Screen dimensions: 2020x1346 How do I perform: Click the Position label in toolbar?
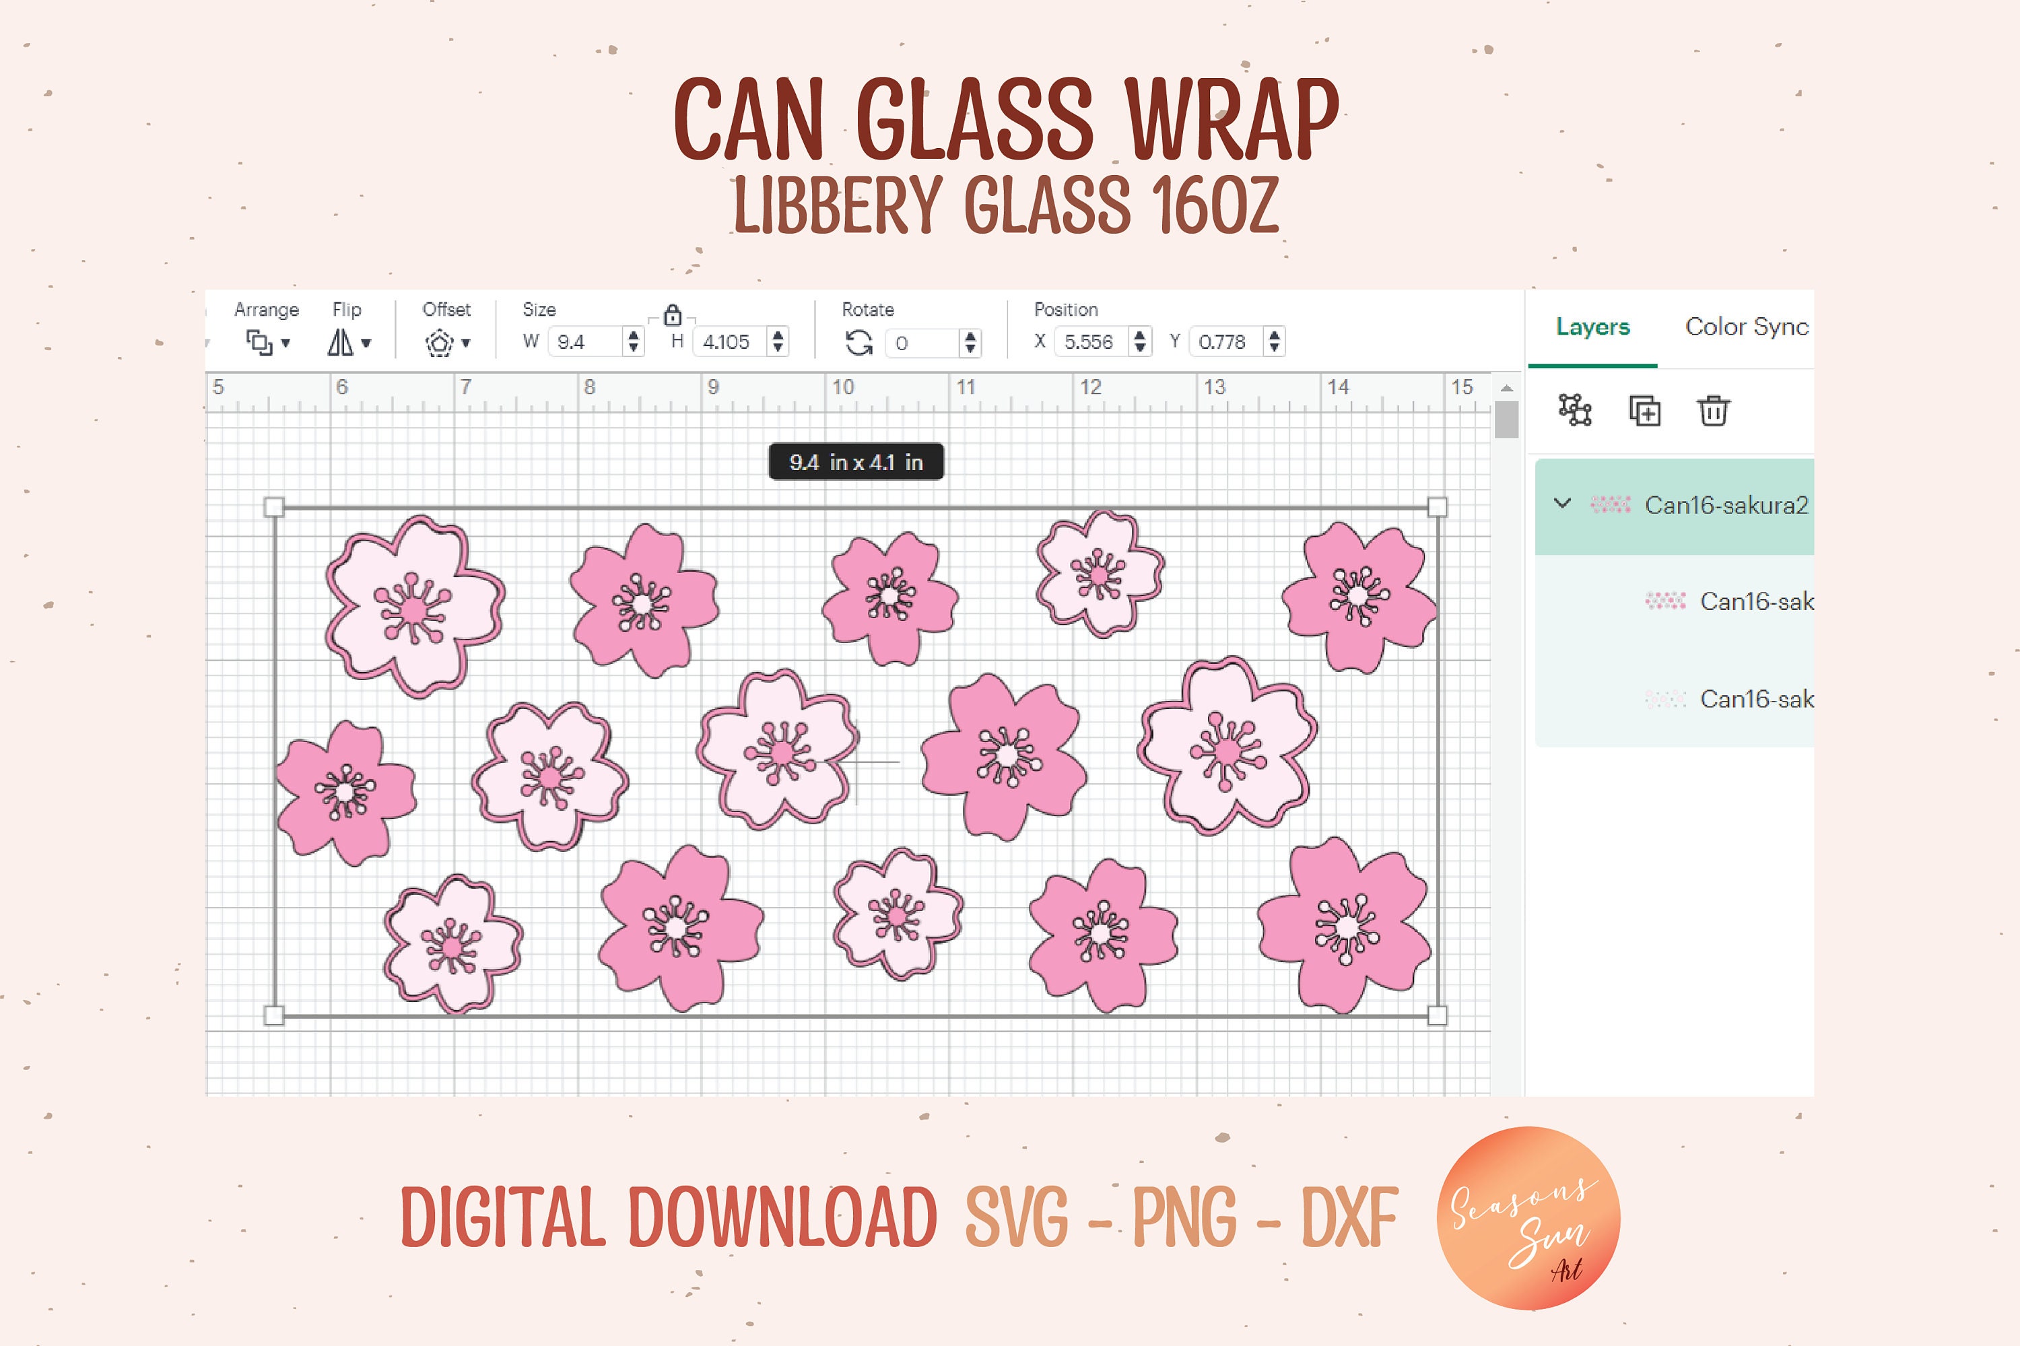(x=1065, y=309)
